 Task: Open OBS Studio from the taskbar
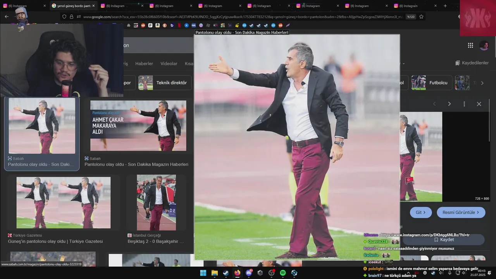[272, 273]
